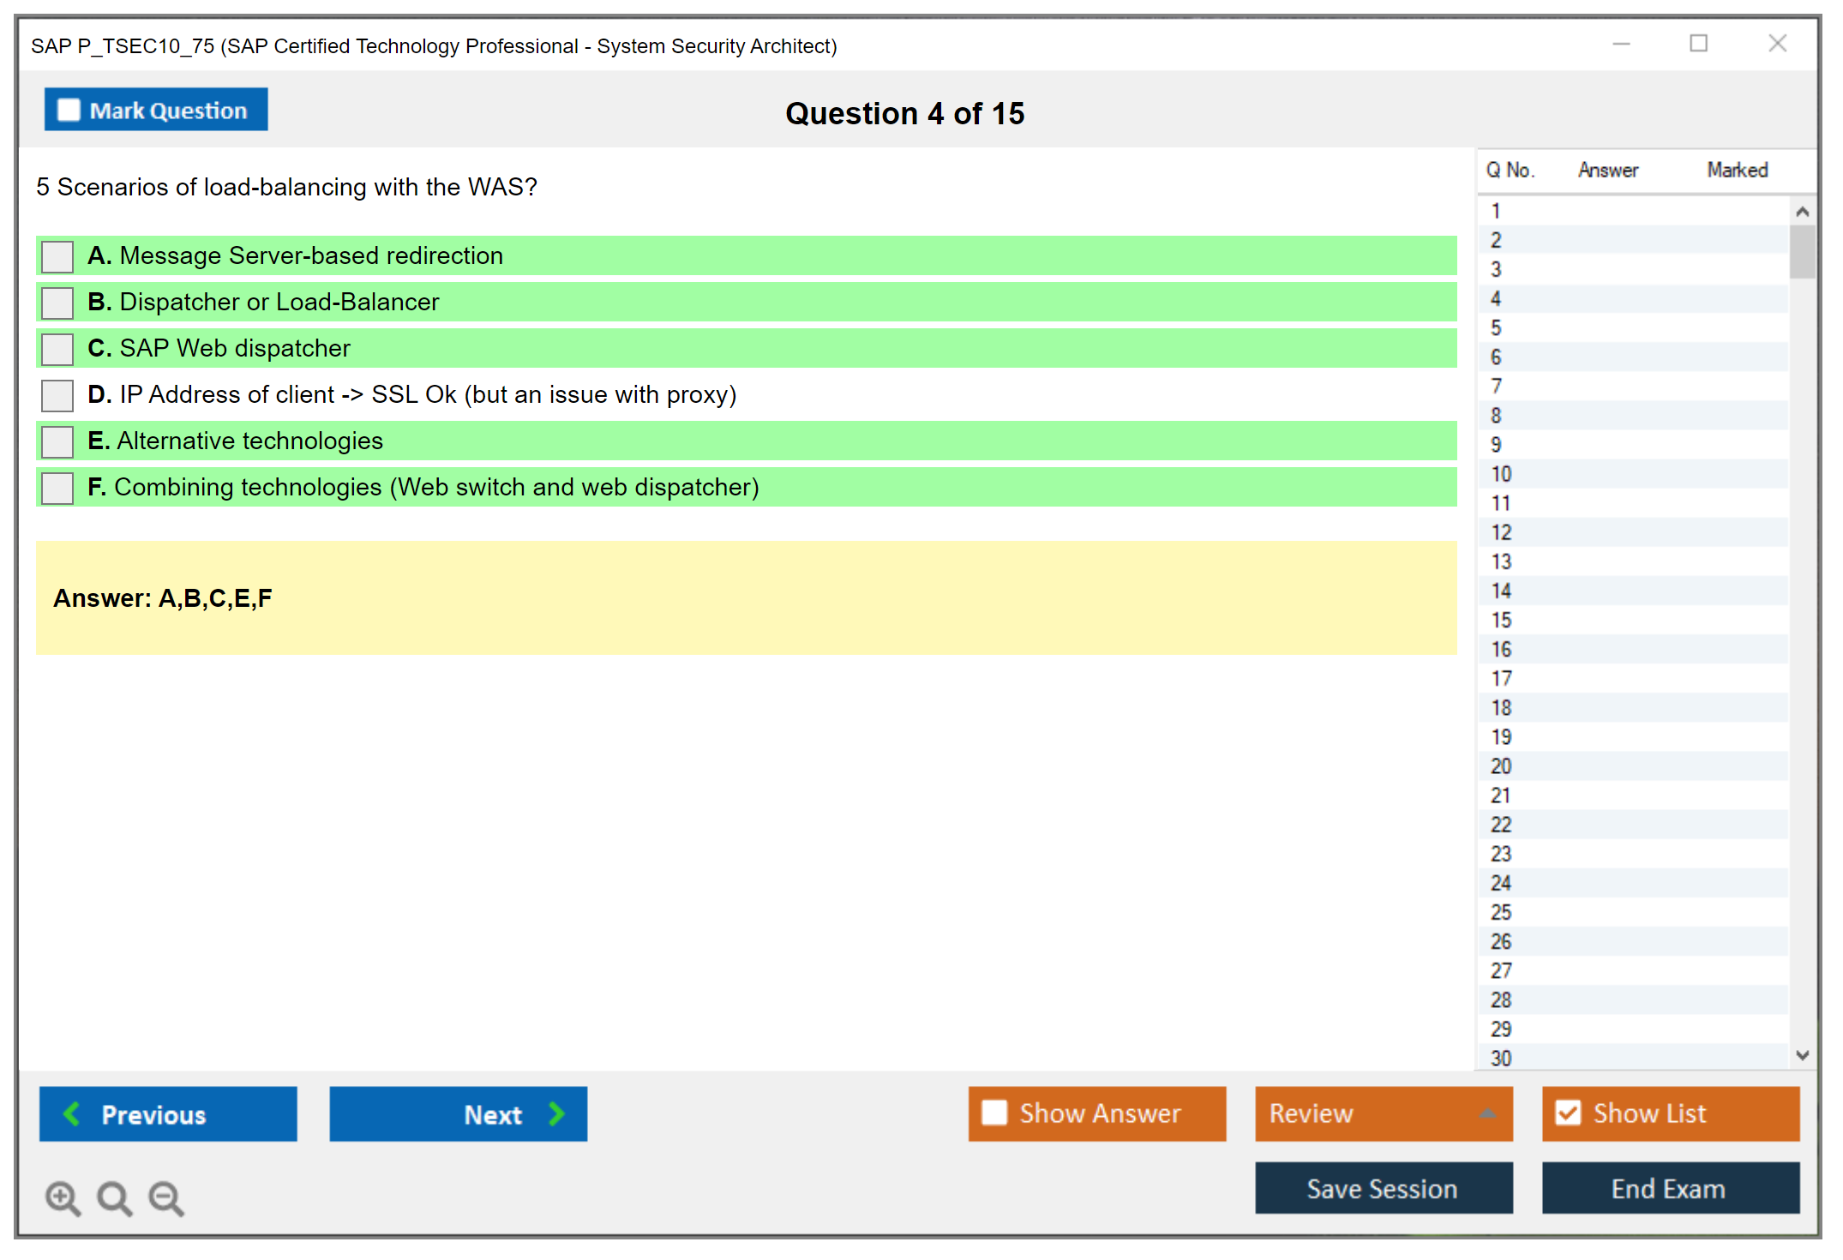Screen dimensions: 1843x1260
Task: Check option D IP Address of client
Action: point(57,395)
